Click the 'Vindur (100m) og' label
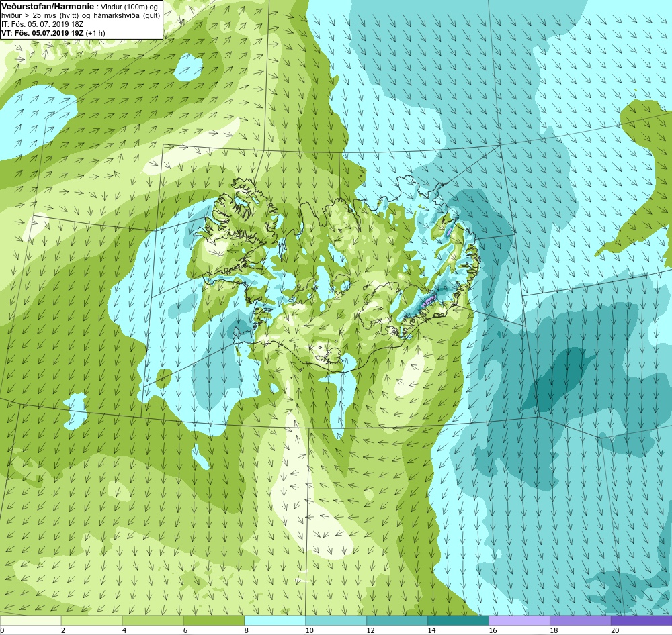Screen dimensions: 672x635 (x=130, y=7)
